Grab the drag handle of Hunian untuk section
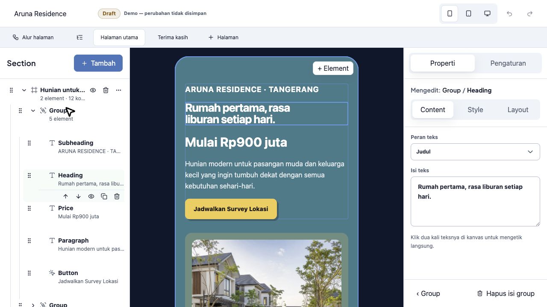547x307 pixels. coord(12,90)
